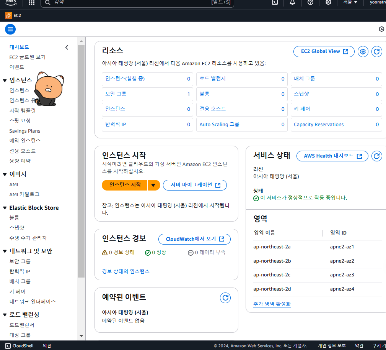Refresh the 예약된 이벤트 panel

tap(225, 298)
